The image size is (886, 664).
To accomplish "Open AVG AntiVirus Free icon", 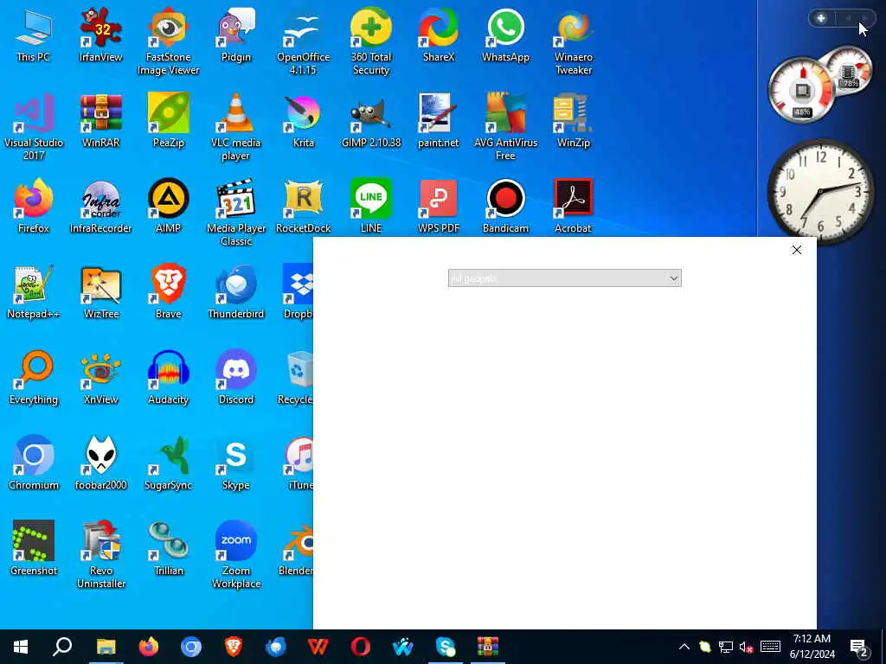I will tap(505, 127).
